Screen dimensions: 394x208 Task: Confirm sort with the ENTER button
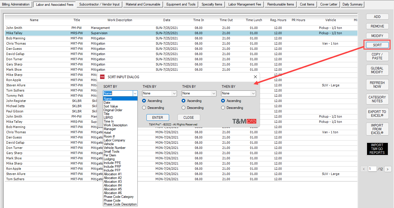click(x=157, y=118)
